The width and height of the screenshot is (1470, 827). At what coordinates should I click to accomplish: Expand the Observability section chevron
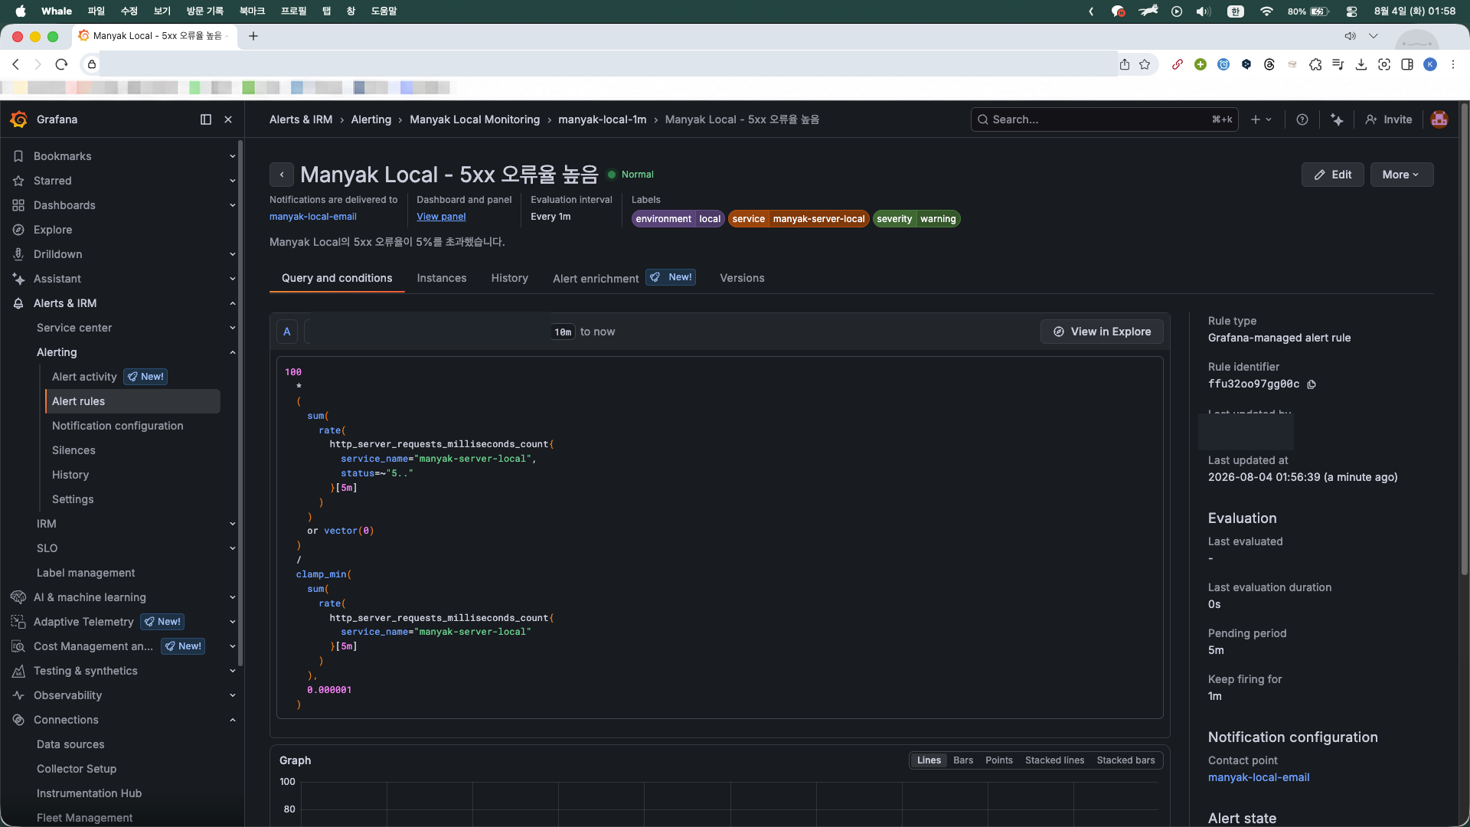232,695
